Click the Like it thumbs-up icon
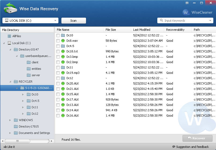Image resolution: width=216 pixels, height=150 pixels. [5, 147]
